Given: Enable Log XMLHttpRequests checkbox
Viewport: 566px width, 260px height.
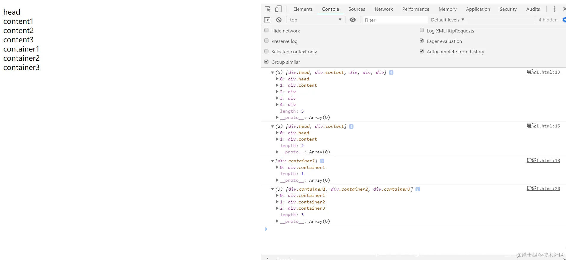Looking at the screenshot, I should (x=422, y=30).
